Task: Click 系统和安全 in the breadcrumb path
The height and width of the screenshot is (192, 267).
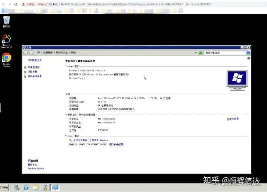Action: click(x=62, y=53)
